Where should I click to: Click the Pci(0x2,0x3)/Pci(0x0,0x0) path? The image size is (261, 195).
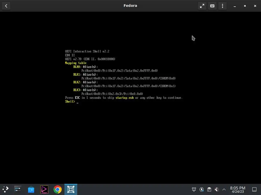(x=112, y=94)
